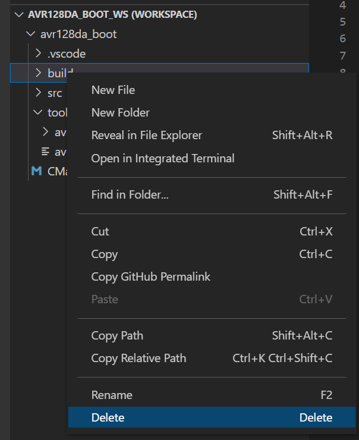
Task: Collapse the tool folder chevron
Action: (x=38, y=112)
